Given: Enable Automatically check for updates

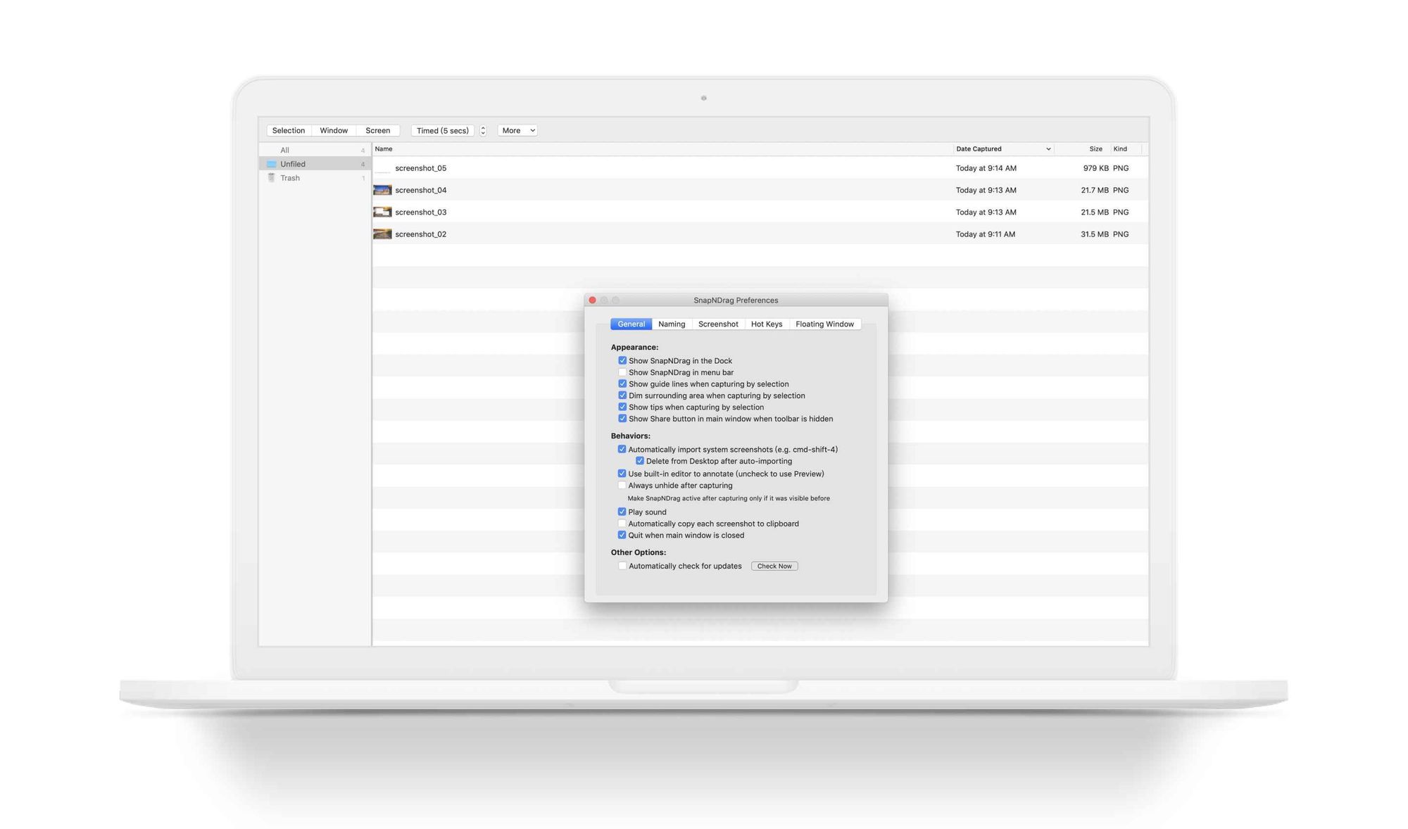Looking at the screenshot, I should click(x=622, y=566).
